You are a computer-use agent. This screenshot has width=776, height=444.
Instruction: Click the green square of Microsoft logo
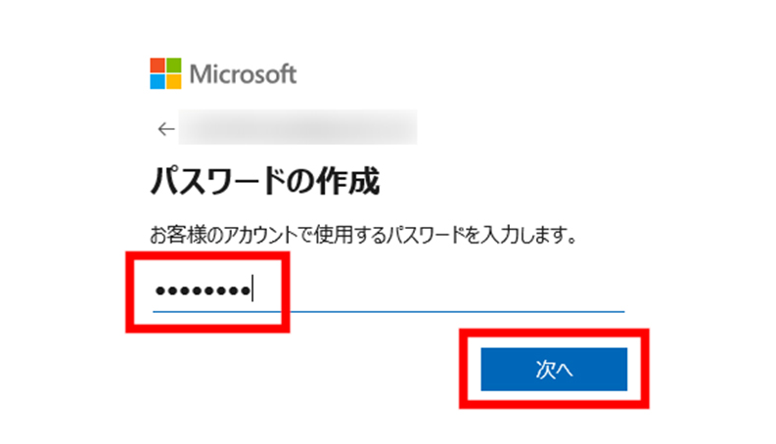point(174,66)
